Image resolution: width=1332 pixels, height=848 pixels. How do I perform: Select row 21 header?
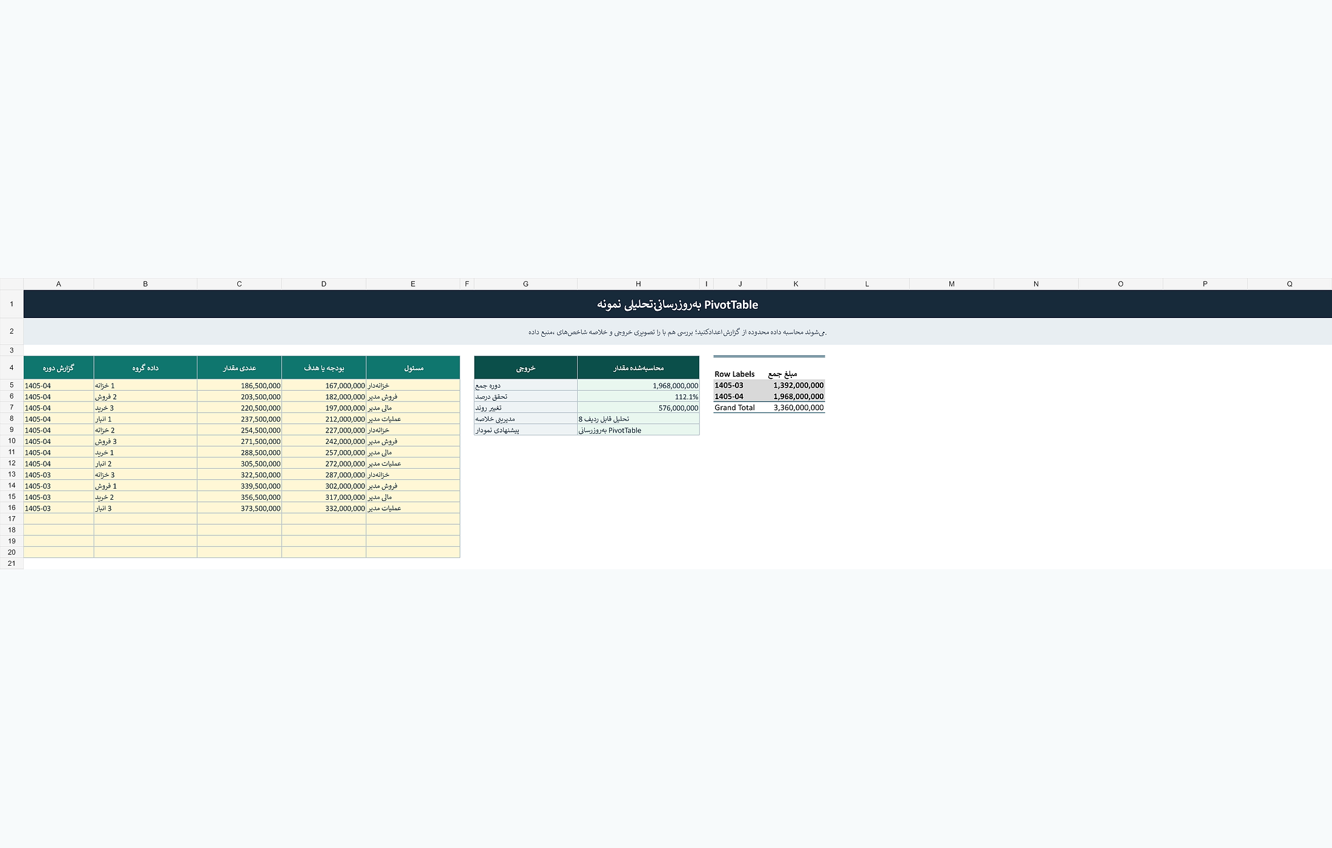pos(12,563)
